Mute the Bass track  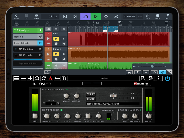56,39
